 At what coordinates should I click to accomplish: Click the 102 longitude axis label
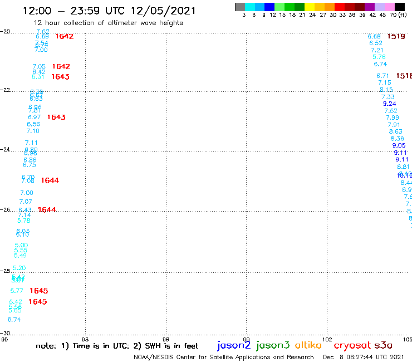point(327,339)
